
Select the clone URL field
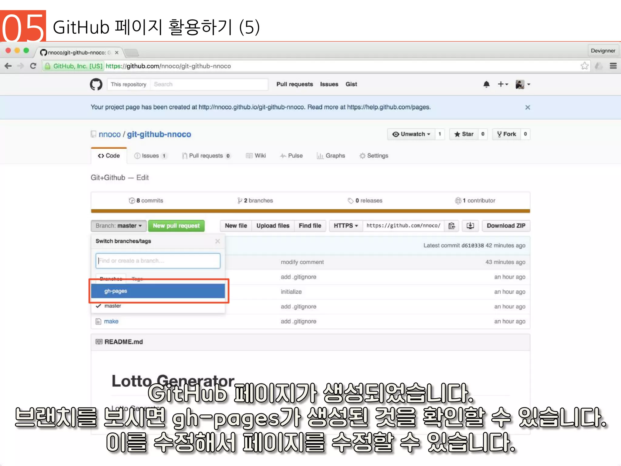[x=403, y=226]
